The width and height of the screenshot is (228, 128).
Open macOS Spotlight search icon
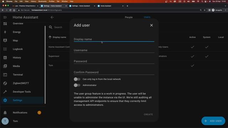click(x=202, y=1)
